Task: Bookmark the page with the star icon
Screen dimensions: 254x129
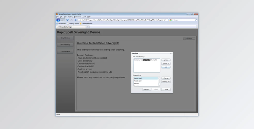Action: tap(165, 20)
